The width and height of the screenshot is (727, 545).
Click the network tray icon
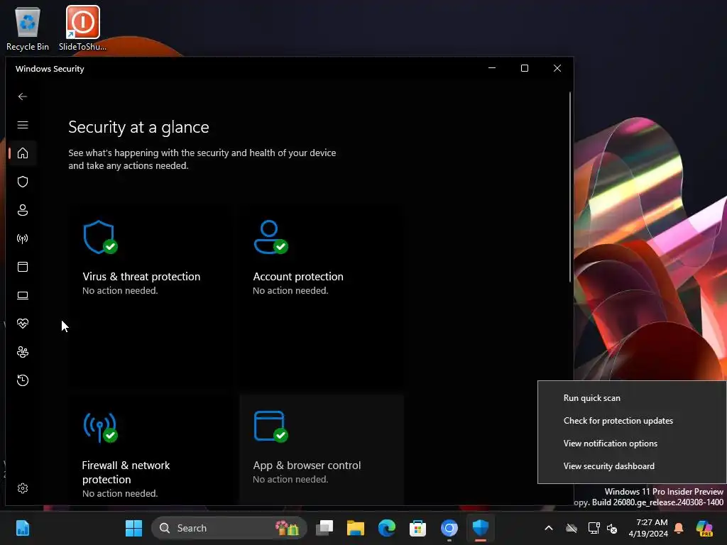click(x=594, y=528)
